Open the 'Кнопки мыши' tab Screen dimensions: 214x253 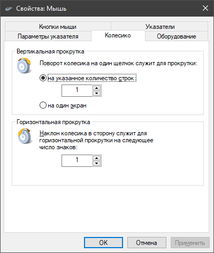[x=58, y=27]
